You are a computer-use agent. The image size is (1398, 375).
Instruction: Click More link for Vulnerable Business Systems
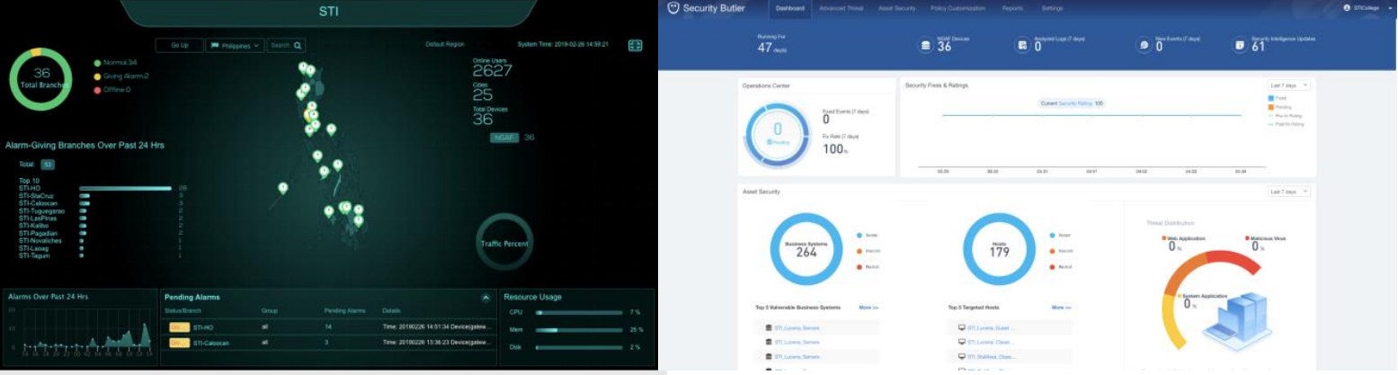pyautogui.click(x=868, y=308)
